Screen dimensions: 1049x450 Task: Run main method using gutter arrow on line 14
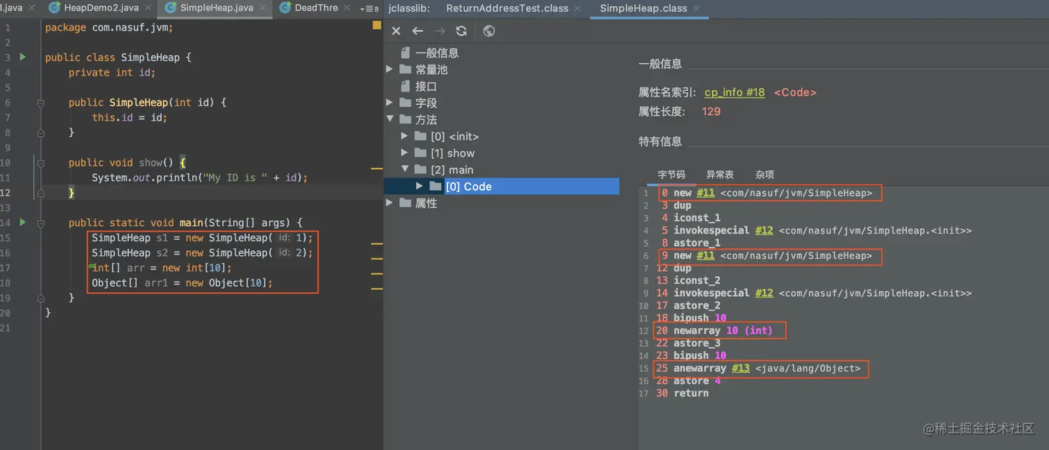tap(23, 222)
